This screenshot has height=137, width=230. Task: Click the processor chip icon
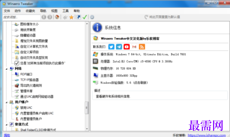[96, 61]
